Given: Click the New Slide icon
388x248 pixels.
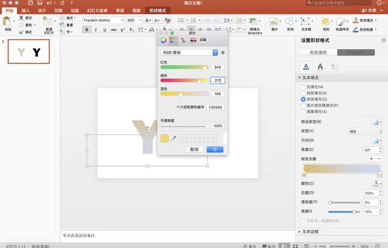Looking at the screenshot, I should pyautogui.click(x=47, y=21).
